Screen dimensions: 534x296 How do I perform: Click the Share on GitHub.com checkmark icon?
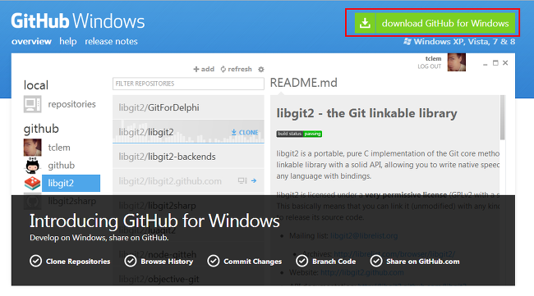click(376, 261)
